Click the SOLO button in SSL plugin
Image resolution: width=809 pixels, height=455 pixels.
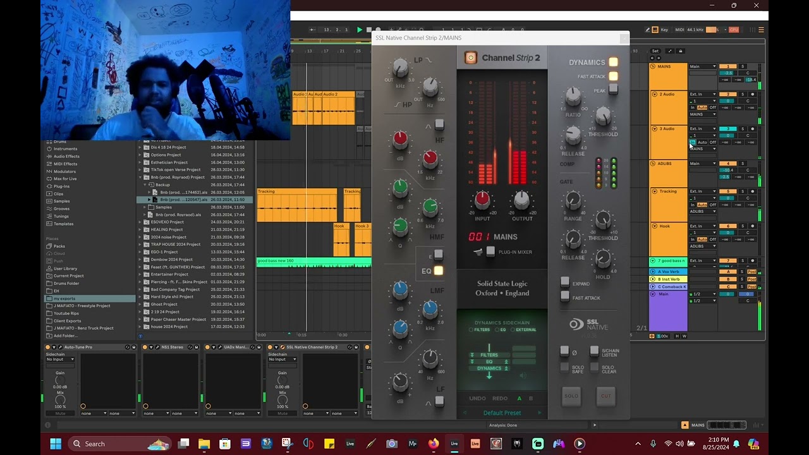(571, 396)
